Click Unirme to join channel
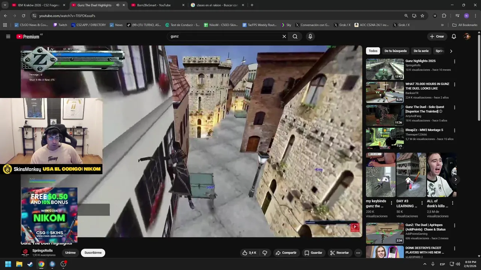Viewport: 481px width, 270px height. pyautogui.click(x=70, y=253)
